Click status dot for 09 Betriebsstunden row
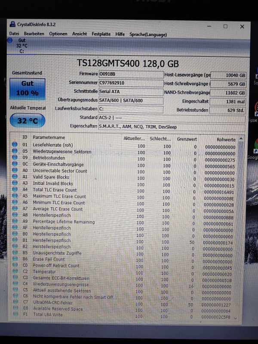The image size is (258, 344). point(15,157)
